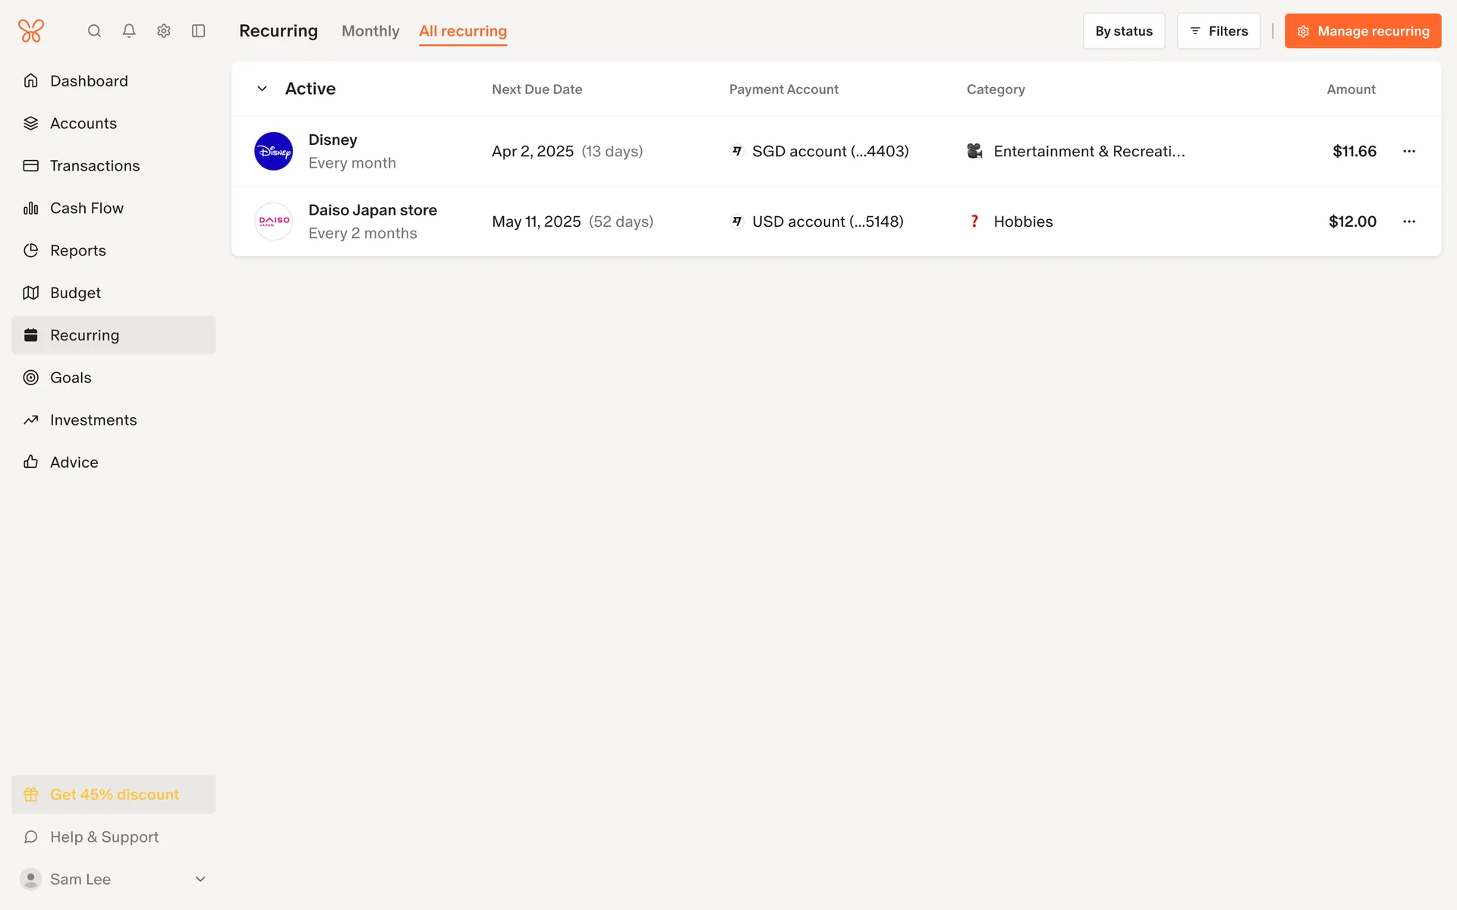Open settings gear icon in top bar

tap(164, 31)
